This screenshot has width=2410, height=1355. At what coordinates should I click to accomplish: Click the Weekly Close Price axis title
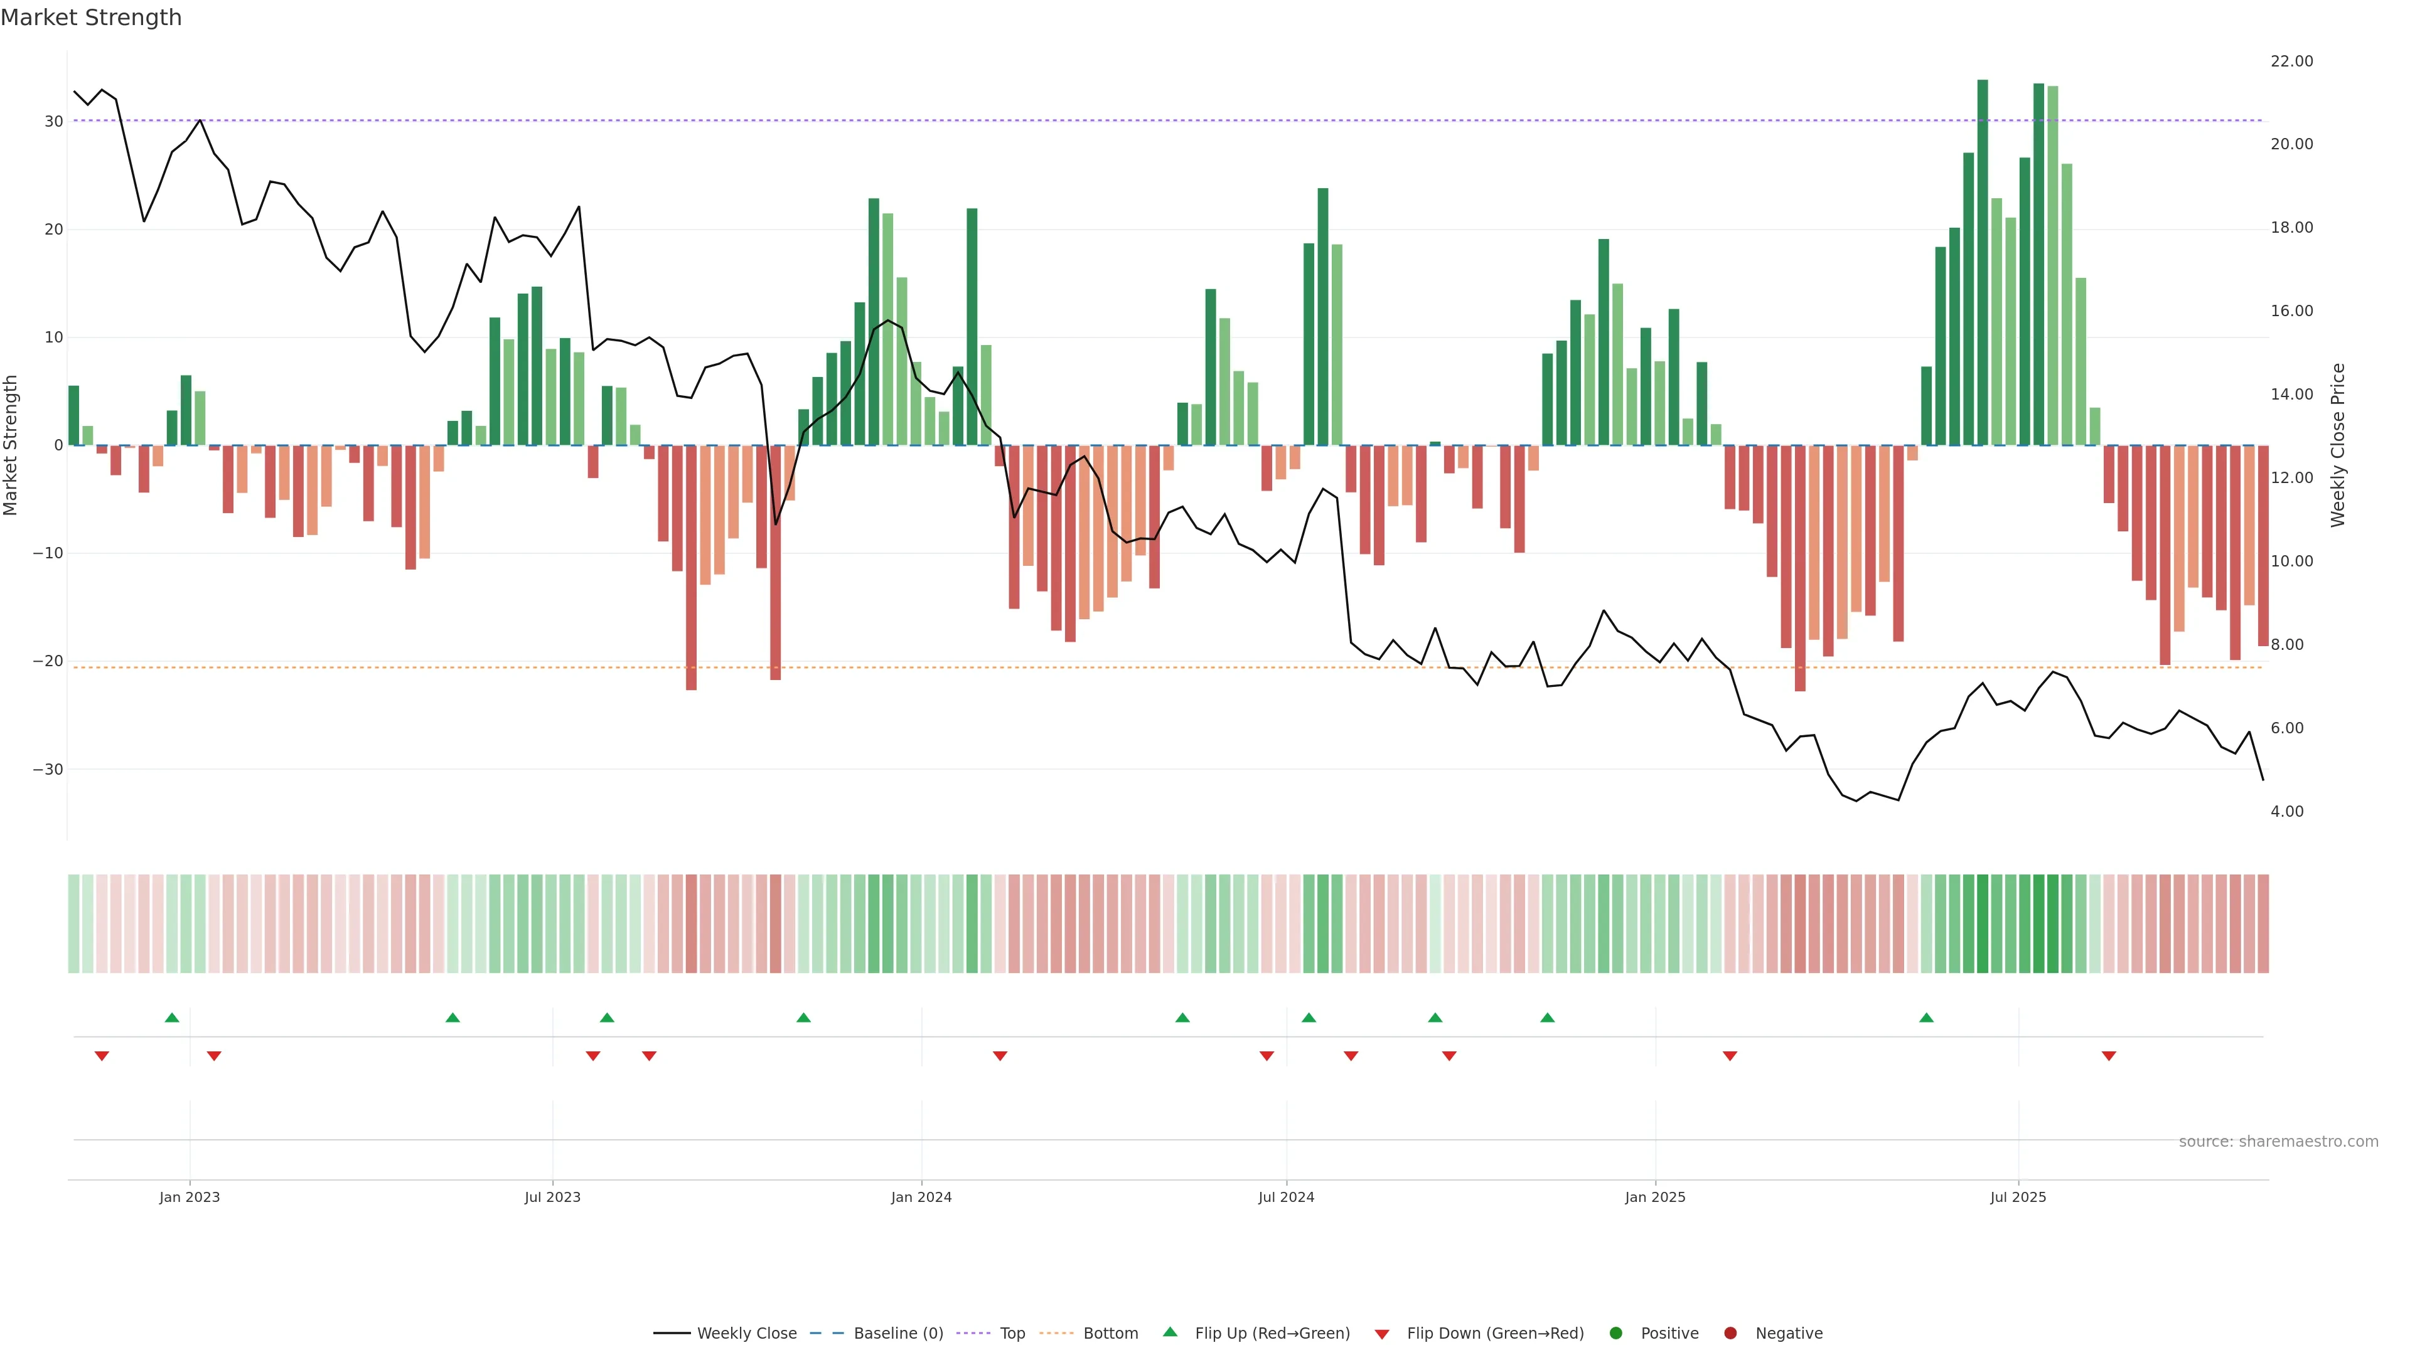2338,445
